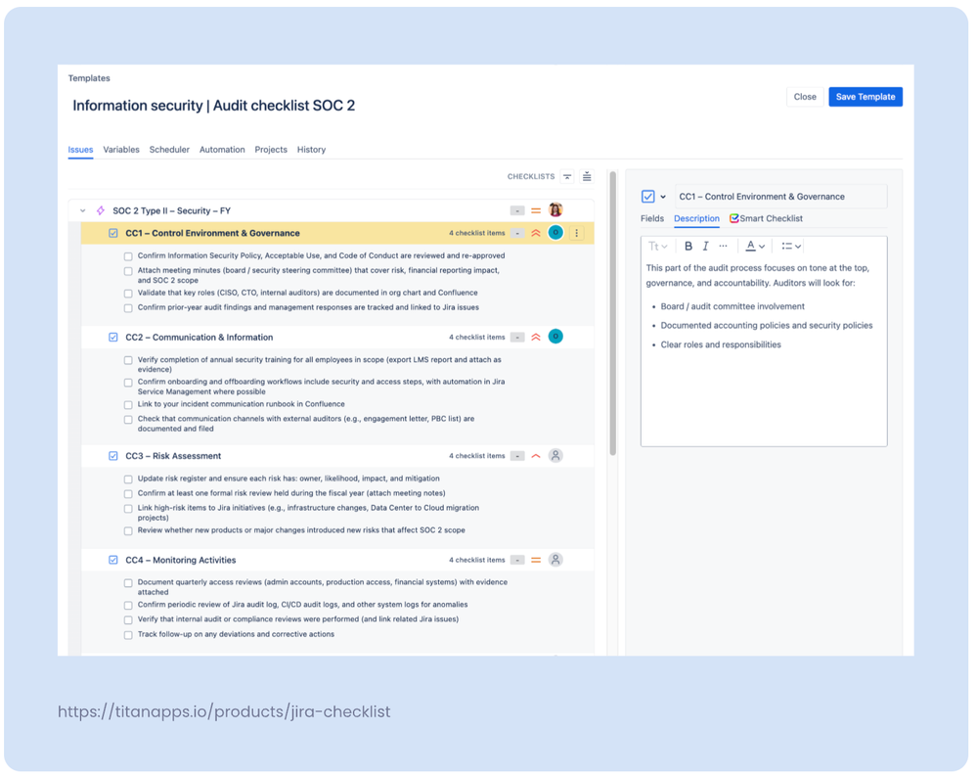The image size is (977, 777).
Task: Check 'Attach meeting minutes' checklist item
Action: [x=128, y=271]
